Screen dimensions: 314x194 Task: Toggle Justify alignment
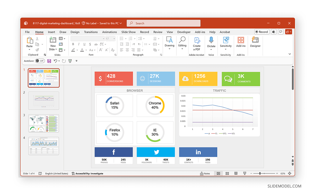click(139, 50)
